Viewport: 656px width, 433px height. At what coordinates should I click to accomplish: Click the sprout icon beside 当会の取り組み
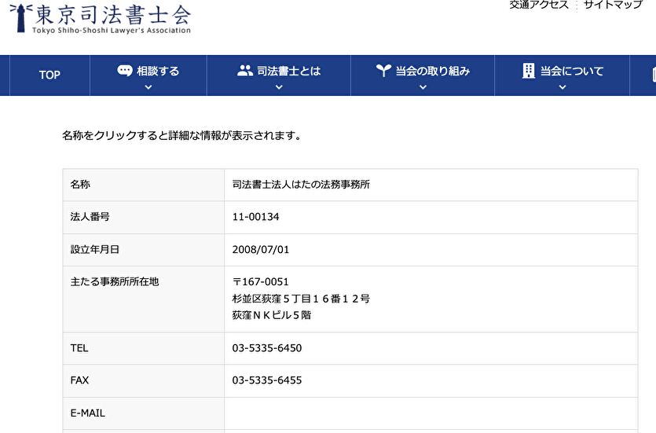click(383, 70)
